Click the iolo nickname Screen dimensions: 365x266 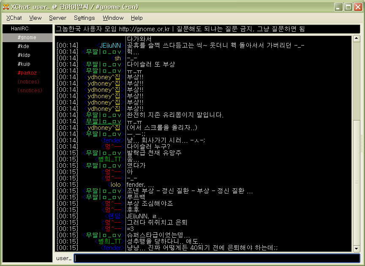click(115, 185)
